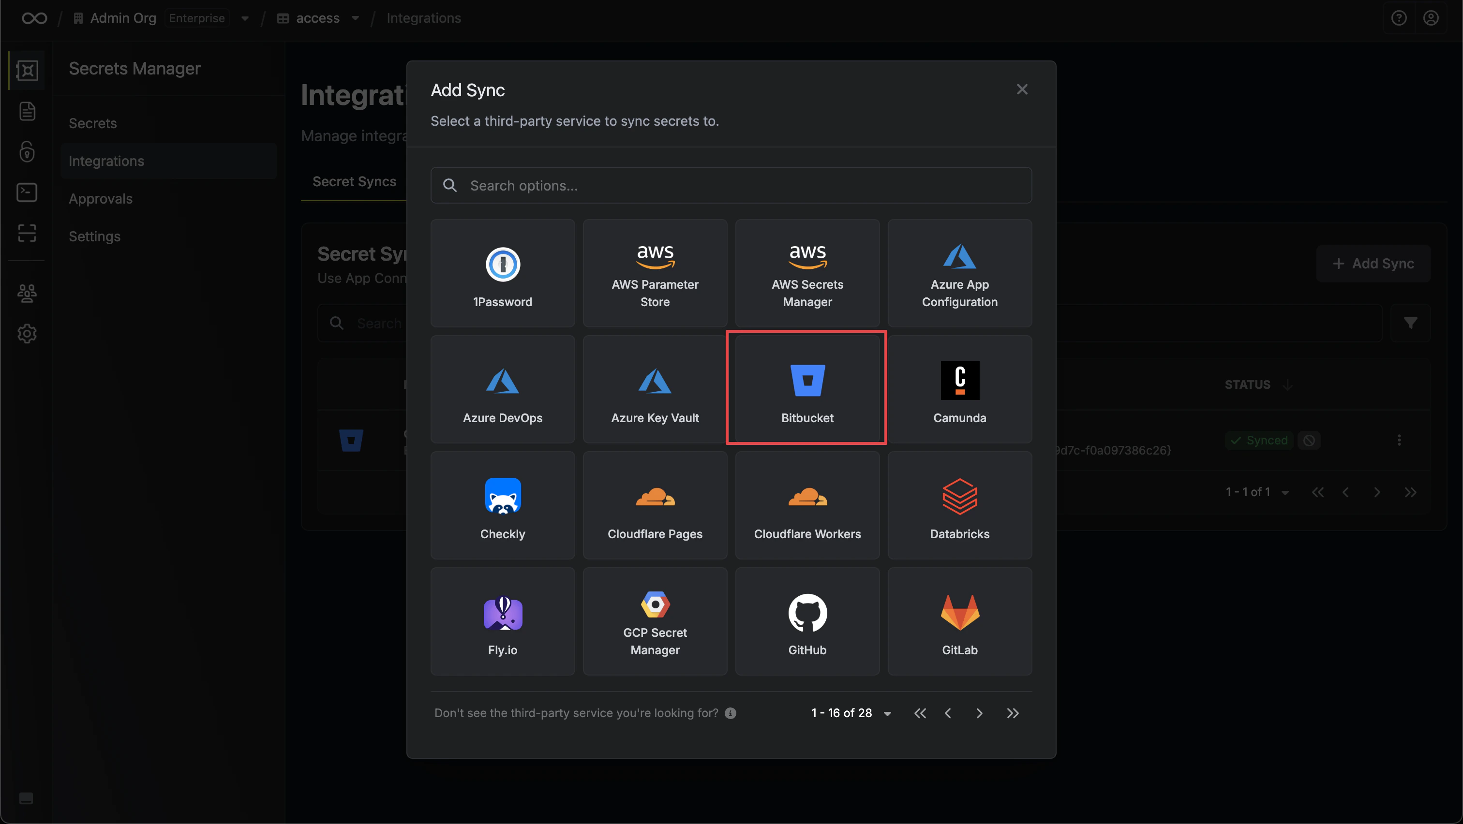Click the disabled-circle icon next to Synced
Viewport: 1463px width, 824px height.
tap(1309, 441)
